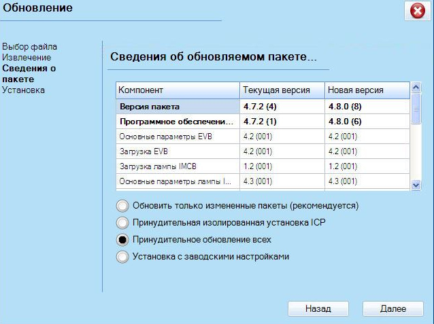Select the 'Загрузка EVB' row
This screenshot has height=324, width=434.
coord(177,151)
